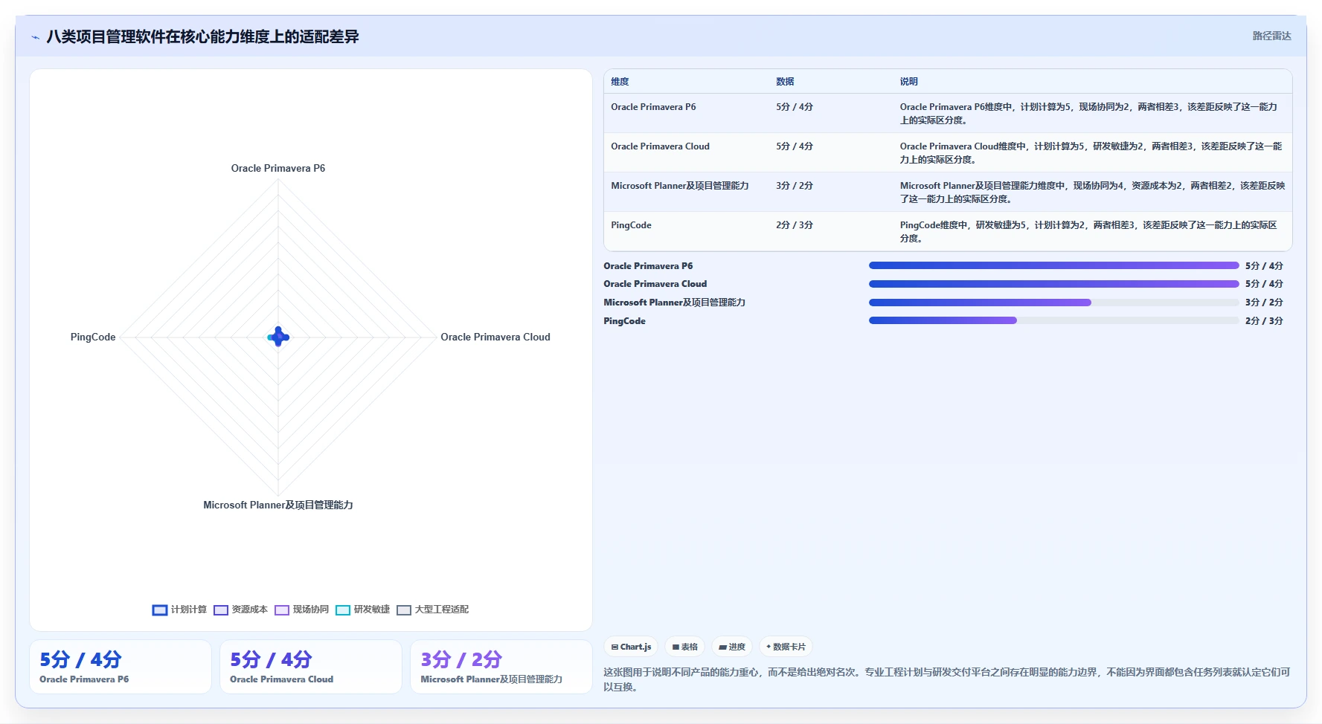Click the Chart.js tag chip
Viewport: 1322px width, 724px height.
point(631,647)
